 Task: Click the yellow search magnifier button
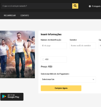(75, 6)
